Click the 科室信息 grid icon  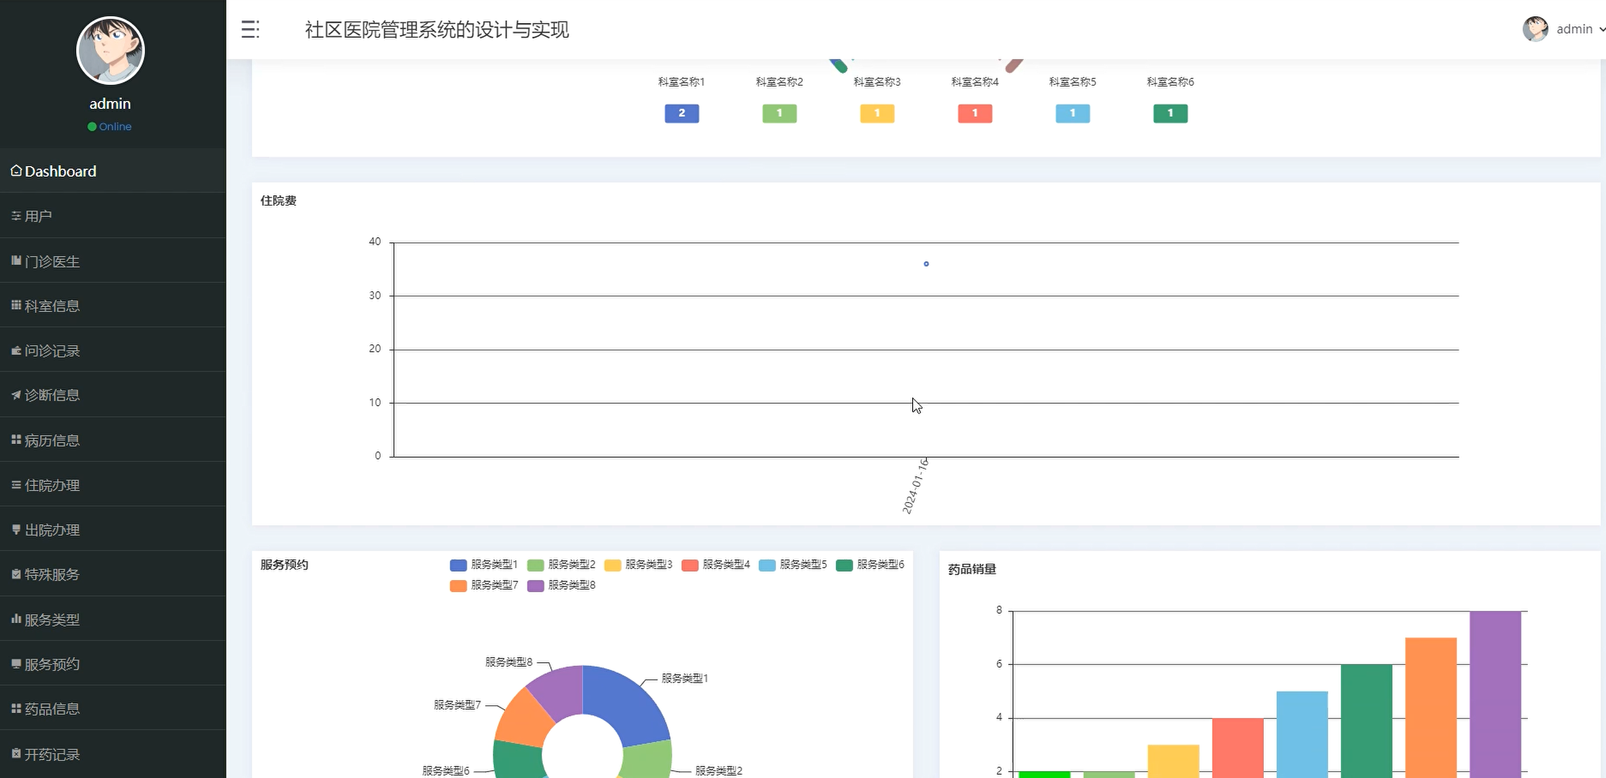(16, 305)
